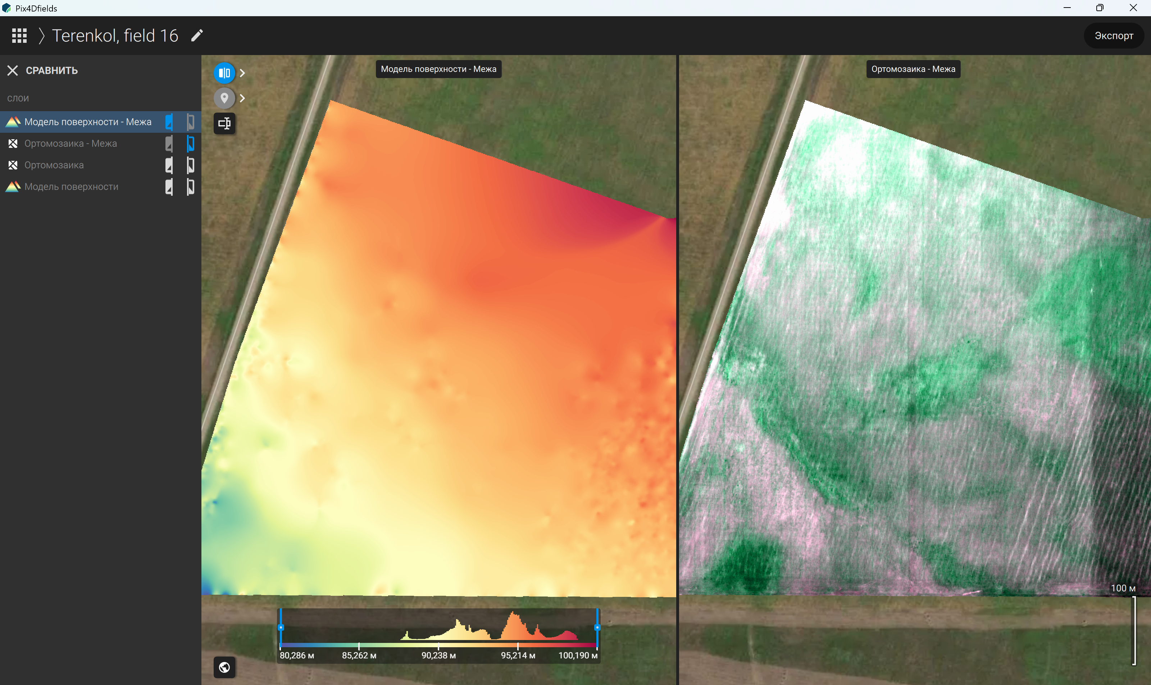Click the left histogram range slider handle

pyautogui.click(x=281, y=628)
